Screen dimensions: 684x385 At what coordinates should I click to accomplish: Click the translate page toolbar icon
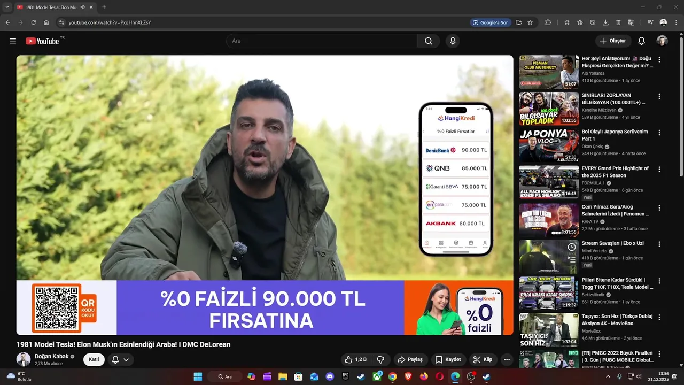click(631, 22)
